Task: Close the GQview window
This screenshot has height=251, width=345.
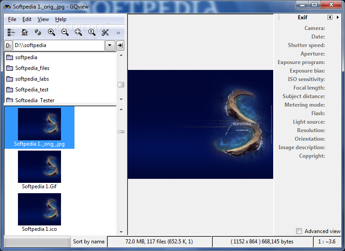Action: click(332, 5)
